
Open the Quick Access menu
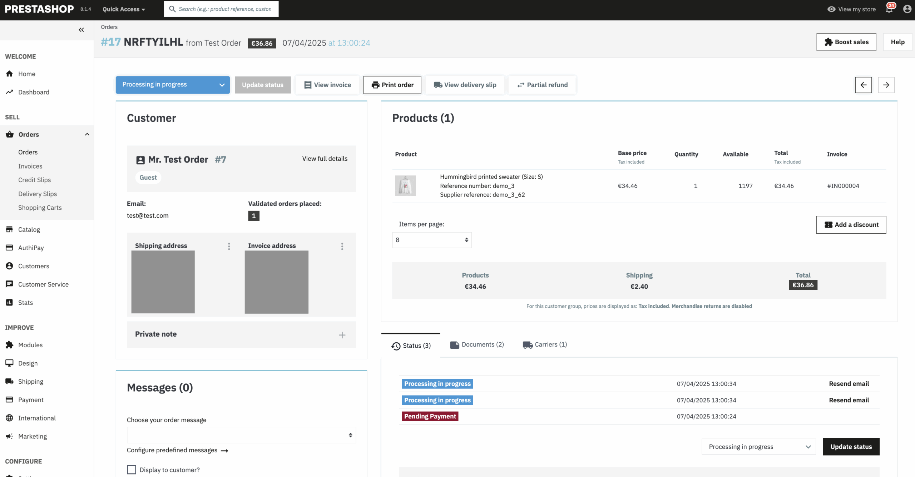point(124,9)
